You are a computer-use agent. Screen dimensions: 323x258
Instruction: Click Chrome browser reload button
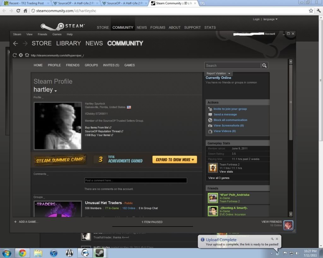18,11
